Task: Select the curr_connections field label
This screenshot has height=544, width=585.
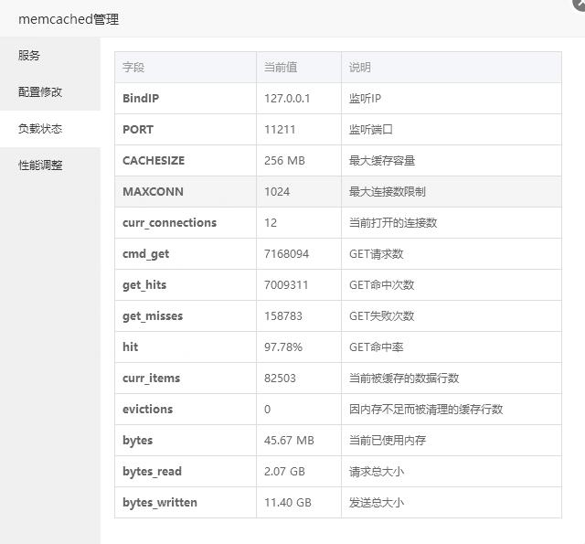Action: point(169,223)
